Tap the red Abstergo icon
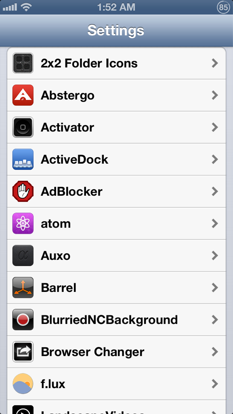Screen dimensions: 233x414 23,95
